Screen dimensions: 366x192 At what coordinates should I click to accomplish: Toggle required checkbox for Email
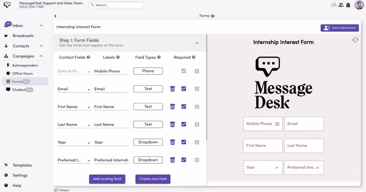coord(183,89)
